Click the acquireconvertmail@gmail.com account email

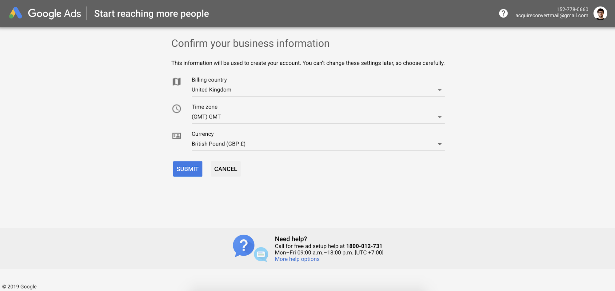[x=552, y=16]
